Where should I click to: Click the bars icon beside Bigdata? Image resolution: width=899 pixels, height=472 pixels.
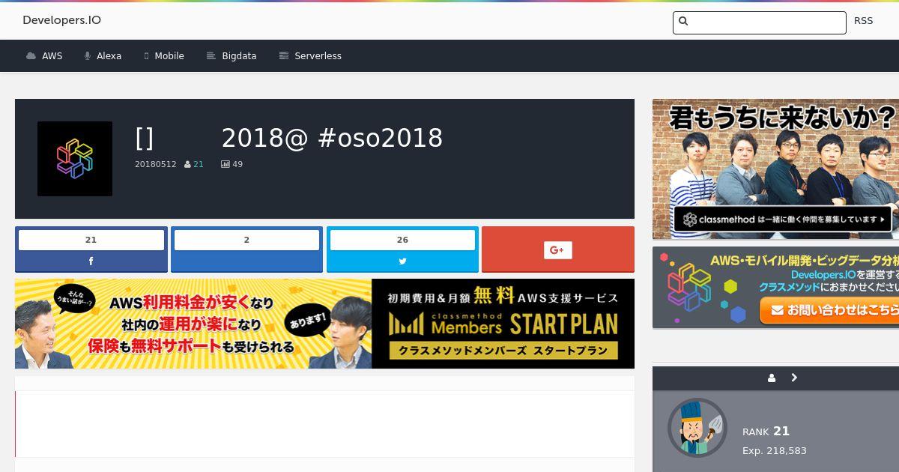211,56
